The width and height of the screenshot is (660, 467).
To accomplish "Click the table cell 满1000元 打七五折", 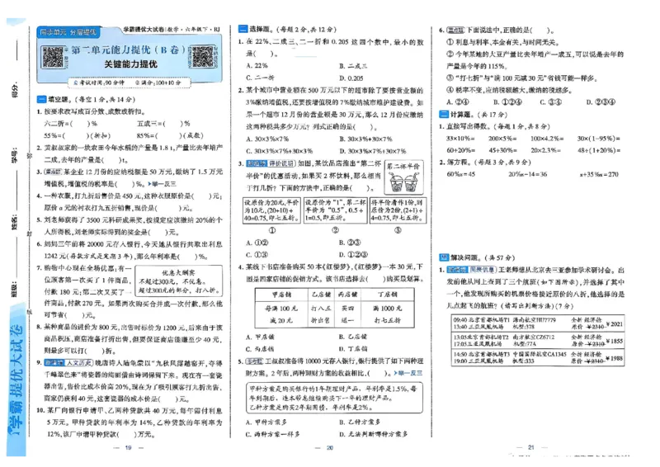I will pyautogui.click(x=388, y=314).
